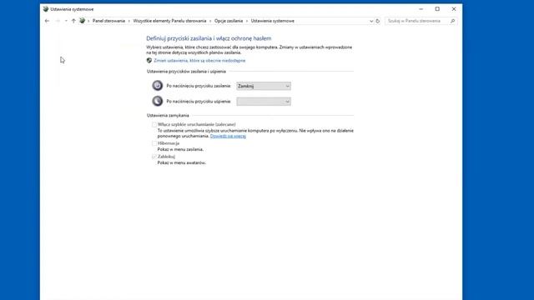534x300 pixels.
Task: Click the sleep button moon icon
Action: click(158, 101)
